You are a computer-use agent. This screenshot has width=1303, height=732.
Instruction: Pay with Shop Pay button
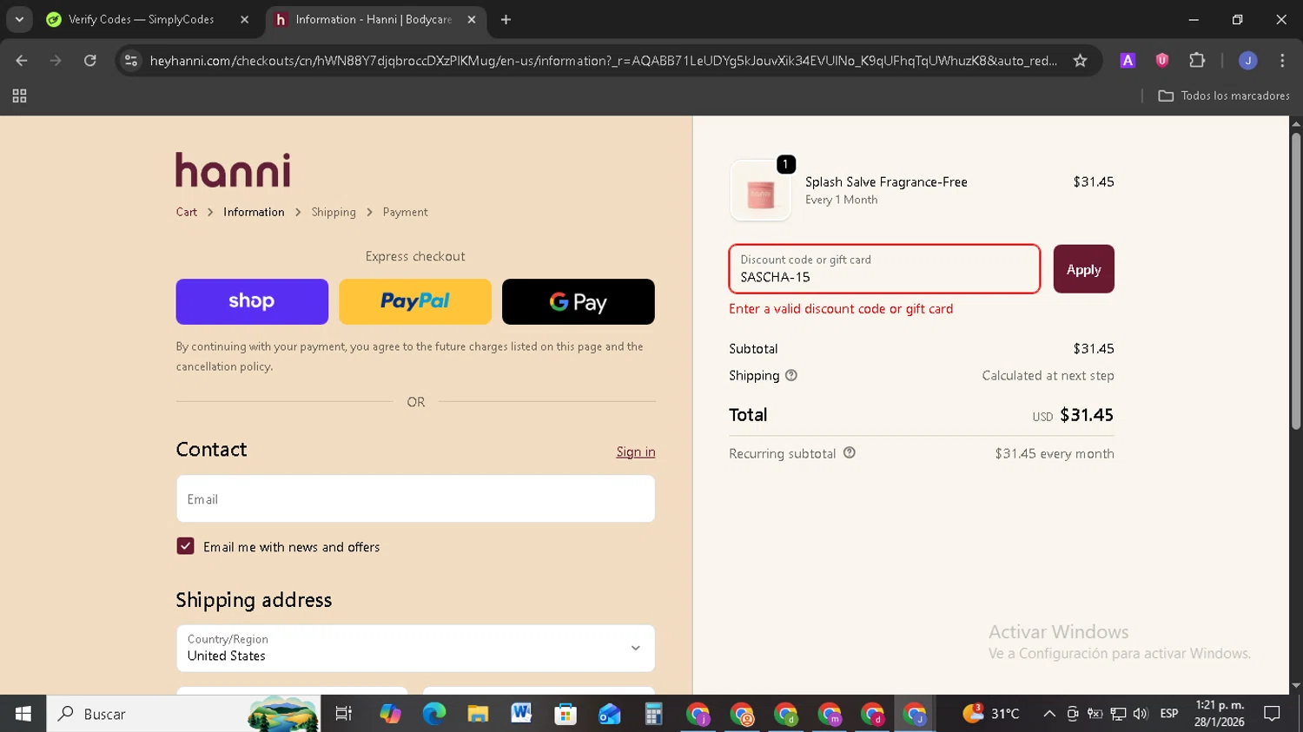252,301
